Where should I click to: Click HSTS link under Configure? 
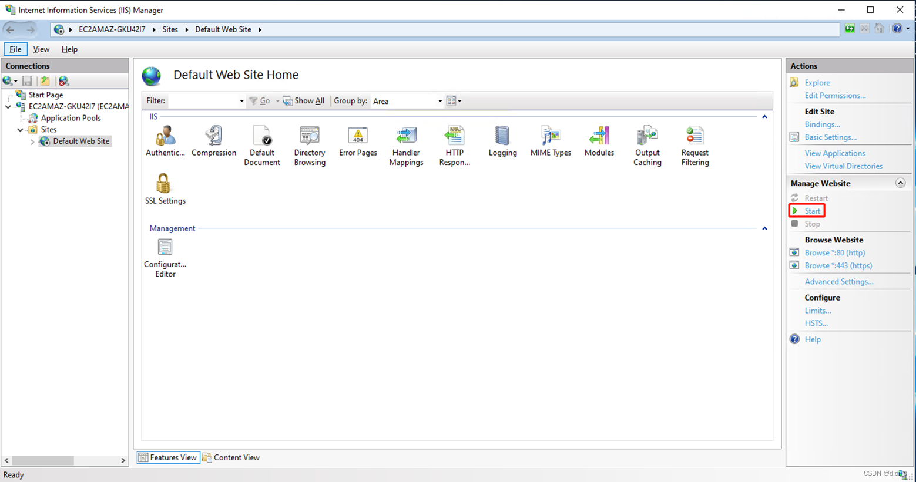tap(816, 323)
